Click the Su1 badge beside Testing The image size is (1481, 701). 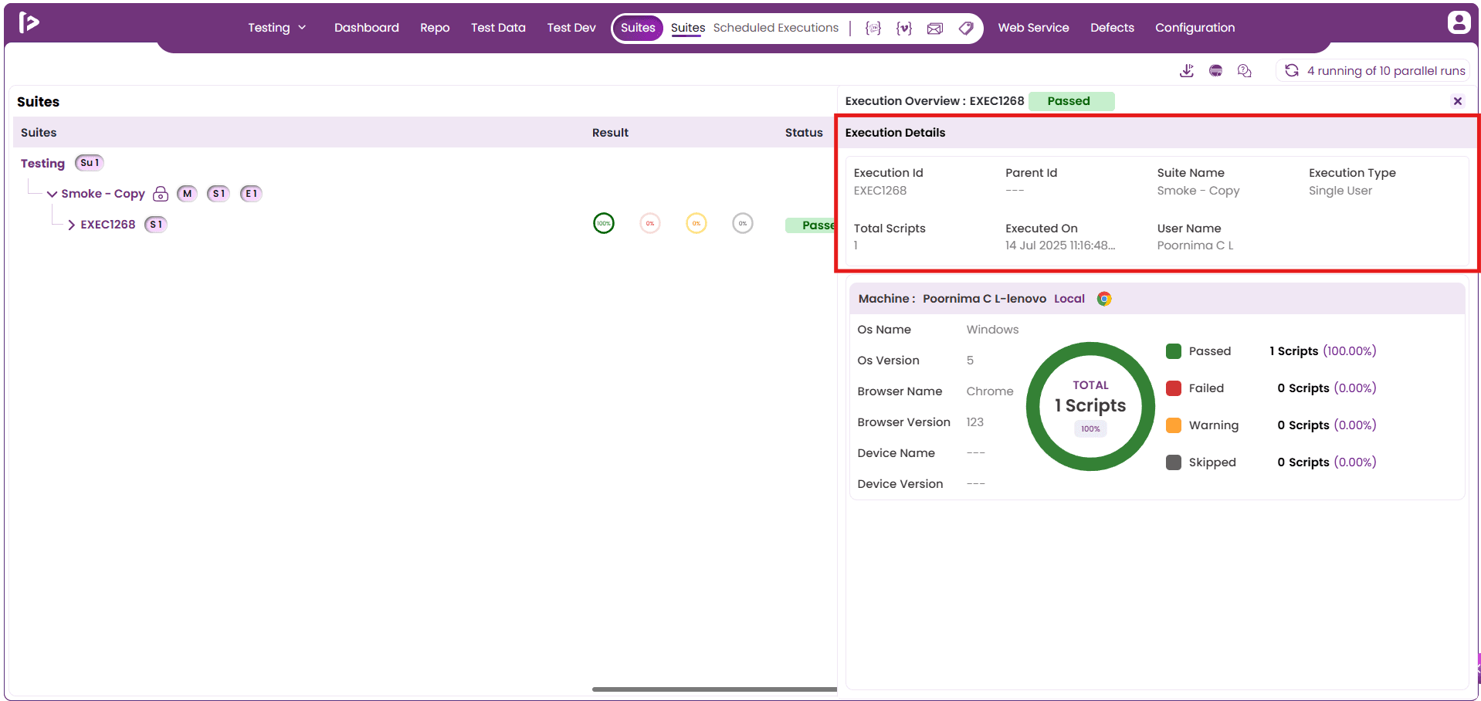[x=90, y=163]
